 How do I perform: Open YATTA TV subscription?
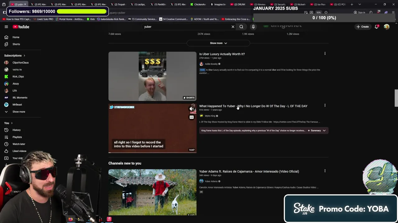pos(17,70)
